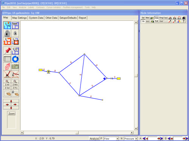
Task: Click the Z Prv zoom button
Action: tap(15, 88)
